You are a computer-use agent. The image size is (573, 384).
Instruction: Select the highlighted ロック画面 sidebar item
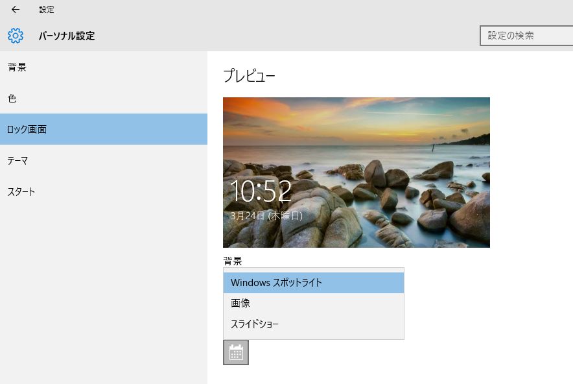[x=104, y=129]
